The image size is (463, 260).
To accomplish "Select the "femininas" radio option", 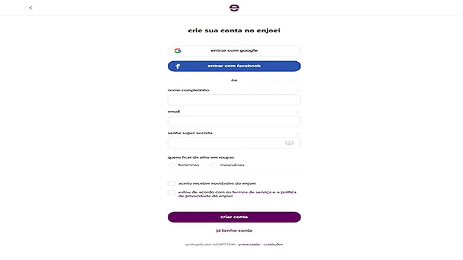I will click(x=171, y=165).
